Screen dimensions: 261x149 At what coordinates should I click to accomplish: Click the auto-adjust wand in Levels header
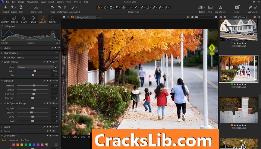(x=44, y=127)
